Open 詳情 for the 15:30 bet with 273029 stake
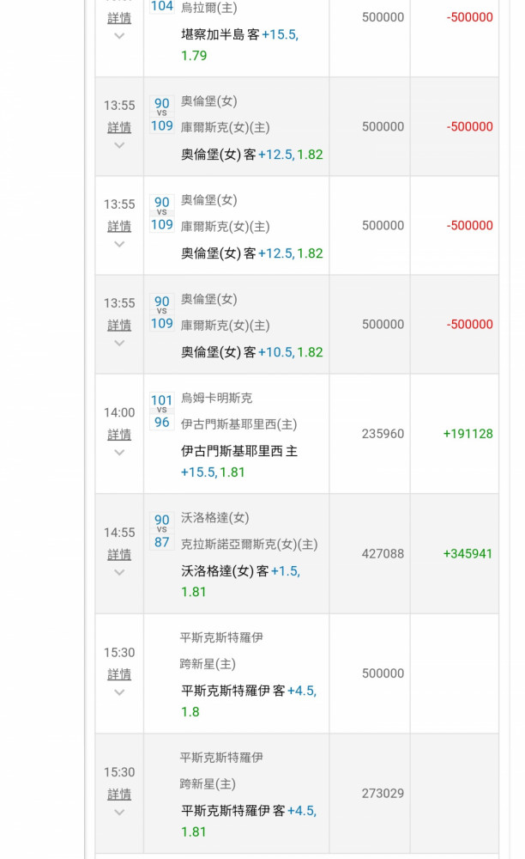Screen dimensions: 525x859 click(119, 794)
